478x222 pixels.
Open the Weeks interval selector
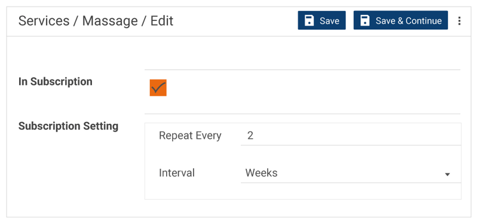[351, 173]
